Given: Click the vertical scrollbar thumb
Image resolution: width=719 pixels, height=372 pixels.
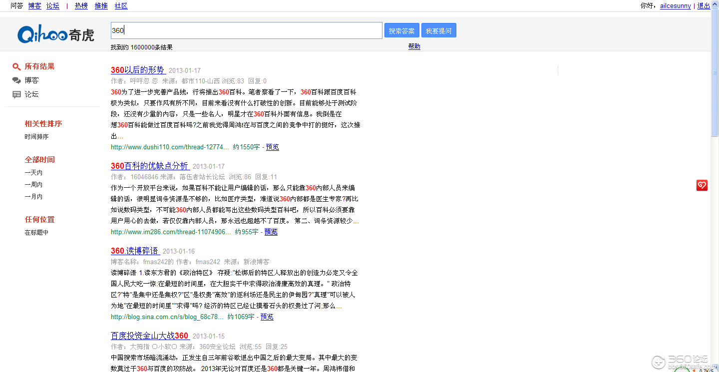Looking at the screenshot, I should coord(715,72).
